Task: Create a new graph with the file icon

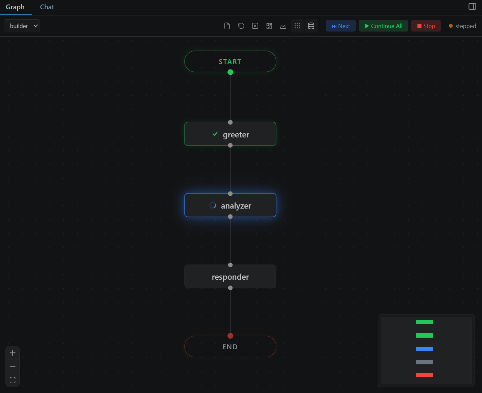Action: coord(227,26)
